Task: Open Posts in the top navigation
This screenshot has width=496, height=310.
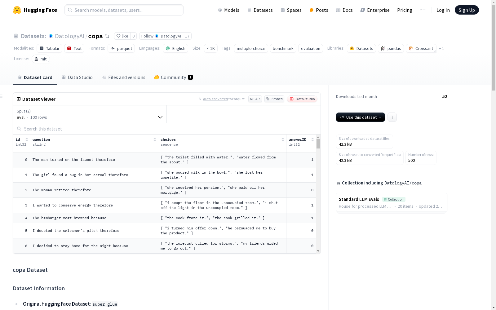Action: 319,10
